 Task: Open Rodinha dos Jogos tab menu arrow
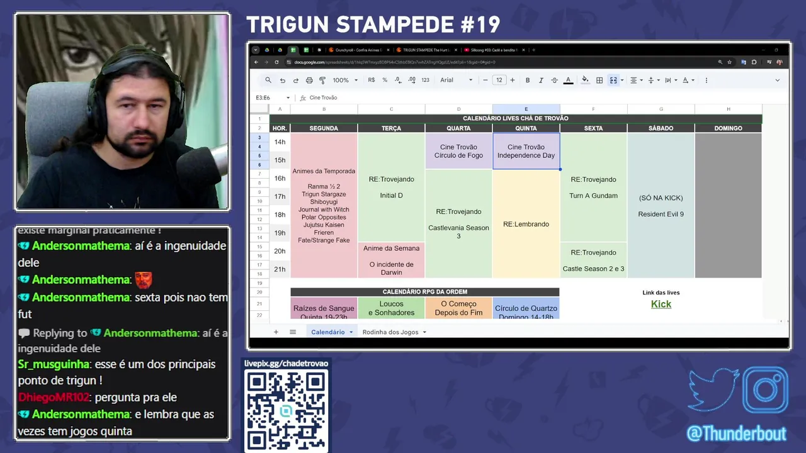424,332
